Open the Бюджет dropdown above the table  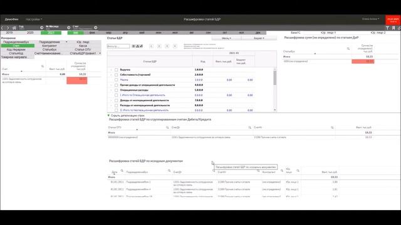pos(259,38)
